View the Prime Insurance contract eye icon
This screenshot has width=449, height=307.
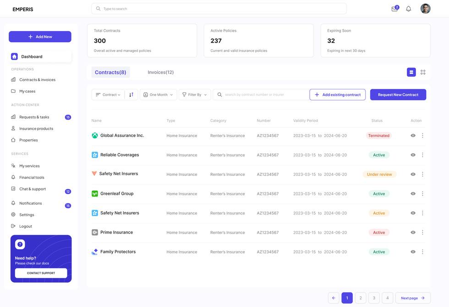pyautogui.click(x=413, y=232)
